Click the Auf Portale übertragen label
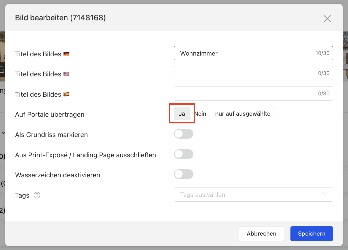This screenshot has height=250, width=348. click(50, 115)
